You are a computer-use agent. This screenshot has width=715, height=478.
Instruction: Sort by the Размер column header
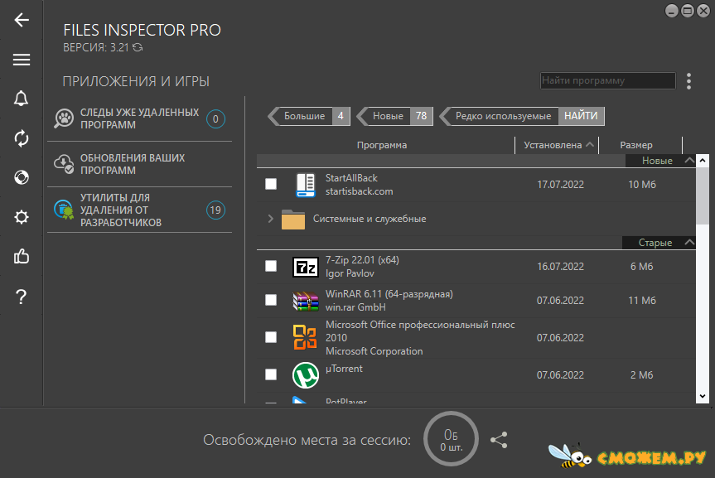(636, 145)
